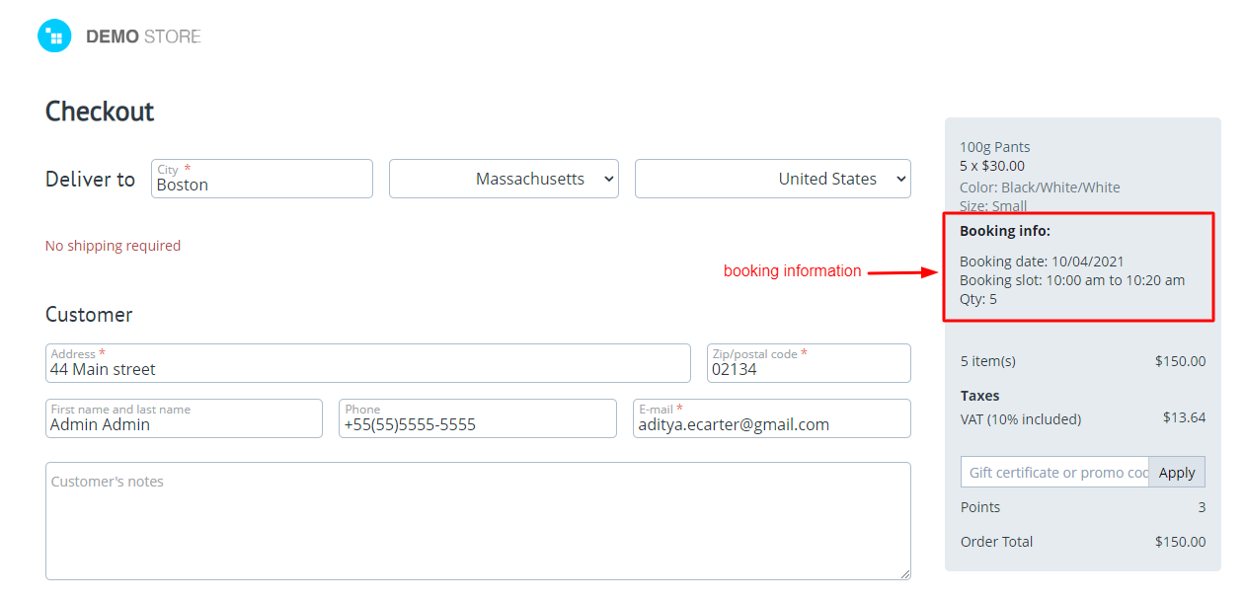Click the Zip/postal code field 02134

(x=809, y=363)
